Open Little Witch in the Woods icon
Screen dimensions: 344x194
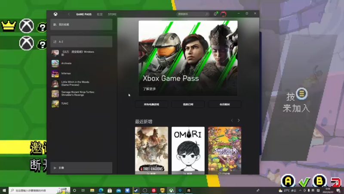coord(55,84)
